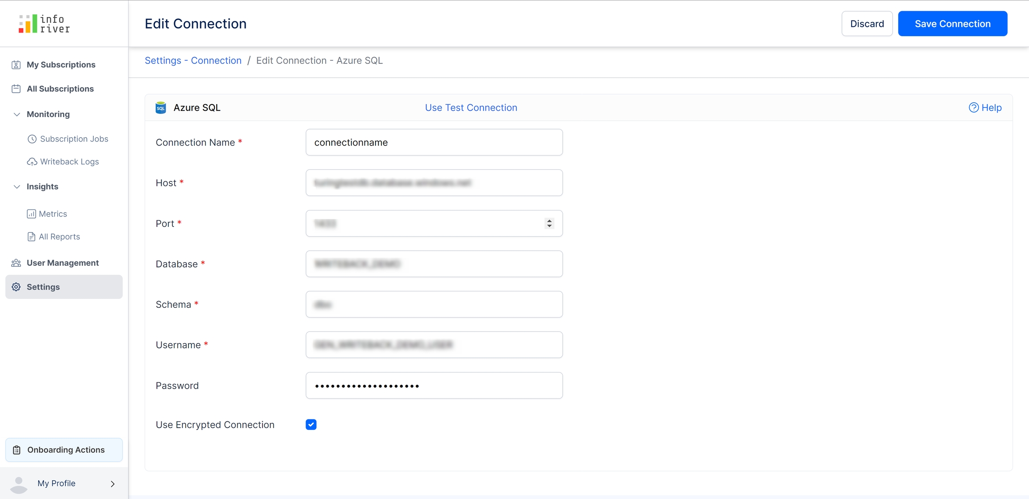Click the Inforiver logo
Image resolution: width=1029 pixels, height=499 pixels.
[44, 24]
